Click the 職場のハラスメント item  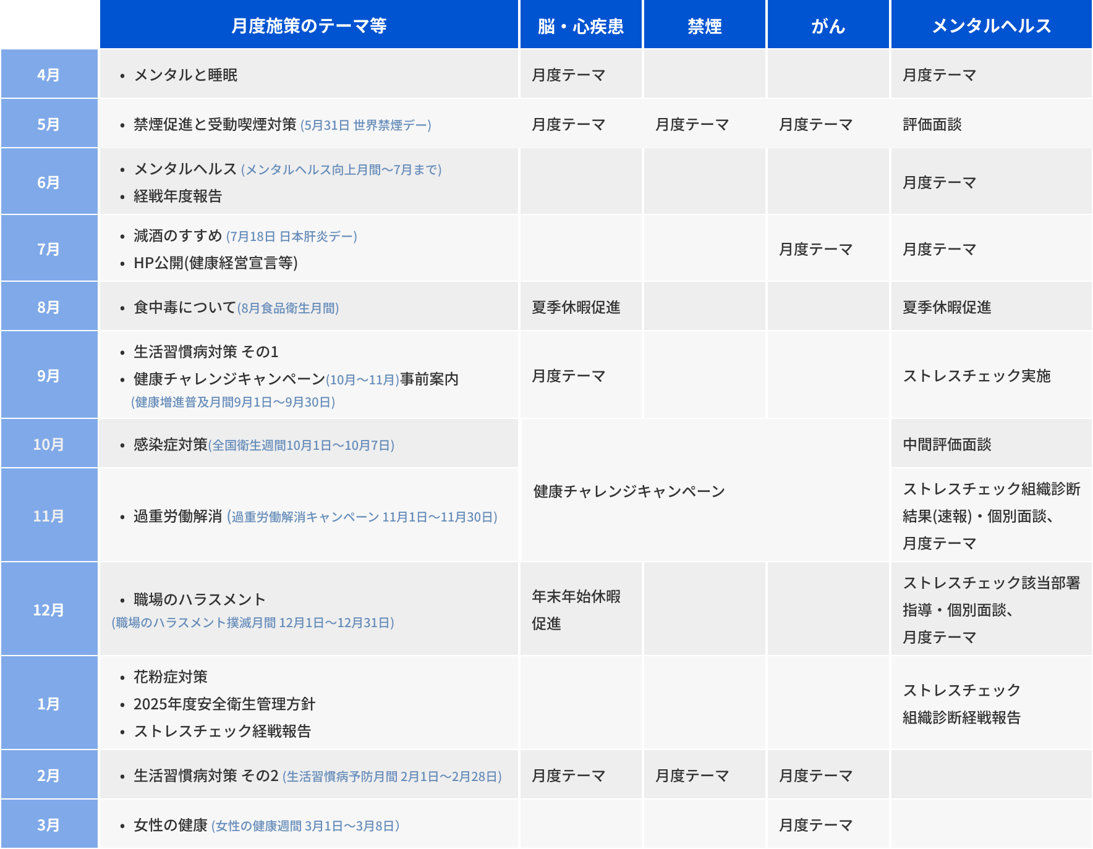click(x=200, y=599)
